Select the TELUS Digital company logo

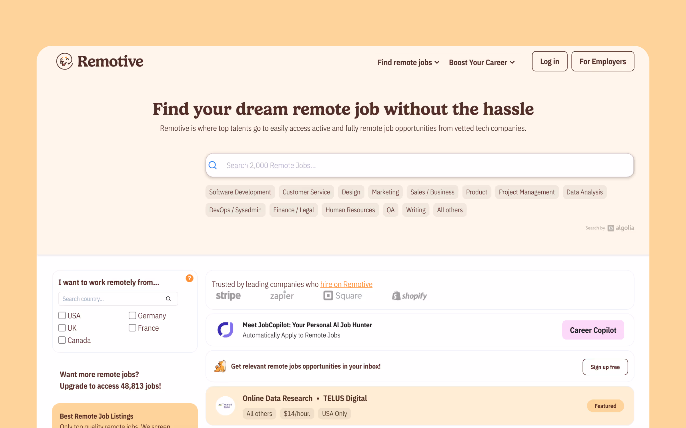pyautogui.click(x=225, y=405)
